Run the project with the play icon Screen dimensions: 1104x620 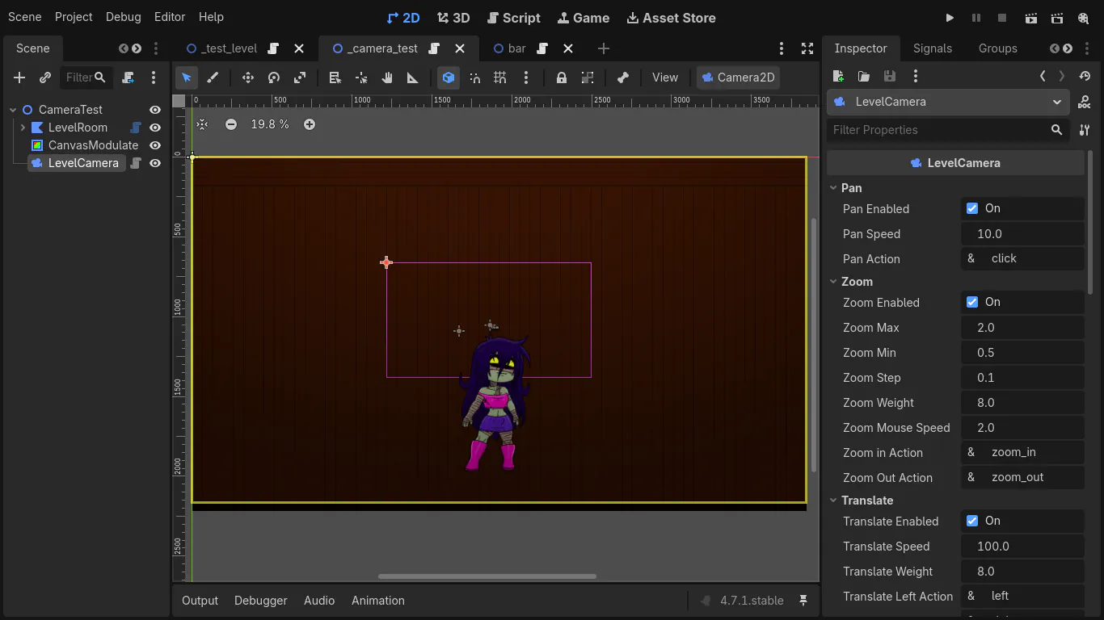[950, 18]
